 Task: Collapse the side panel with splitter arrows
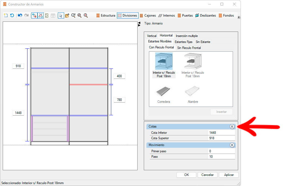click(139, 24)
